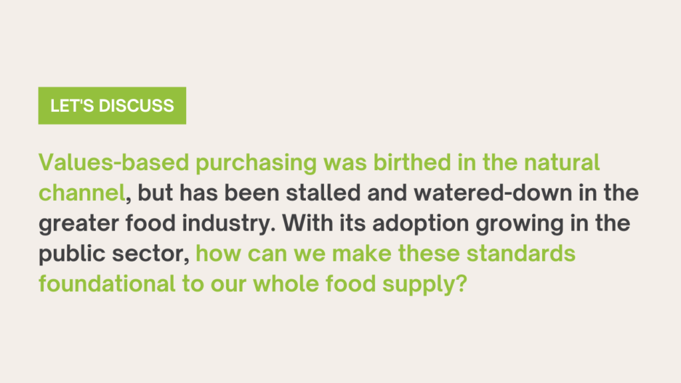Click the word 'purchasing' in the heading line
Screen dimensions: 681x383
(256, 164)
